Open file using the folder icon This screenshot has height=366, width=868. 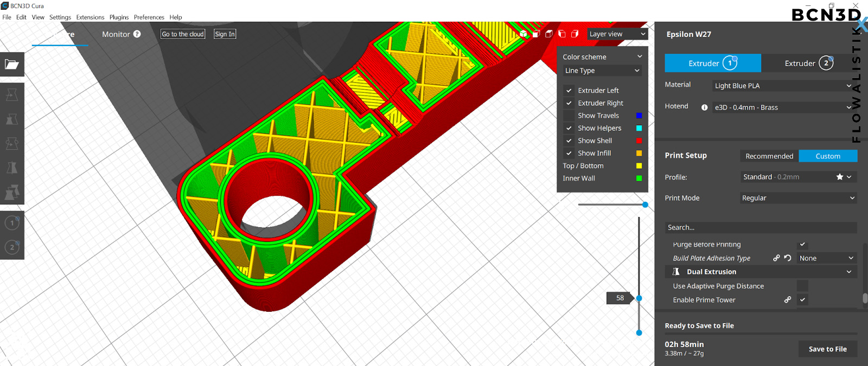pos(11,65)
